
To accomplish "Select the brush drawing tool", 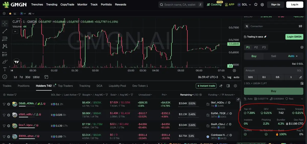I will [5, 62].
